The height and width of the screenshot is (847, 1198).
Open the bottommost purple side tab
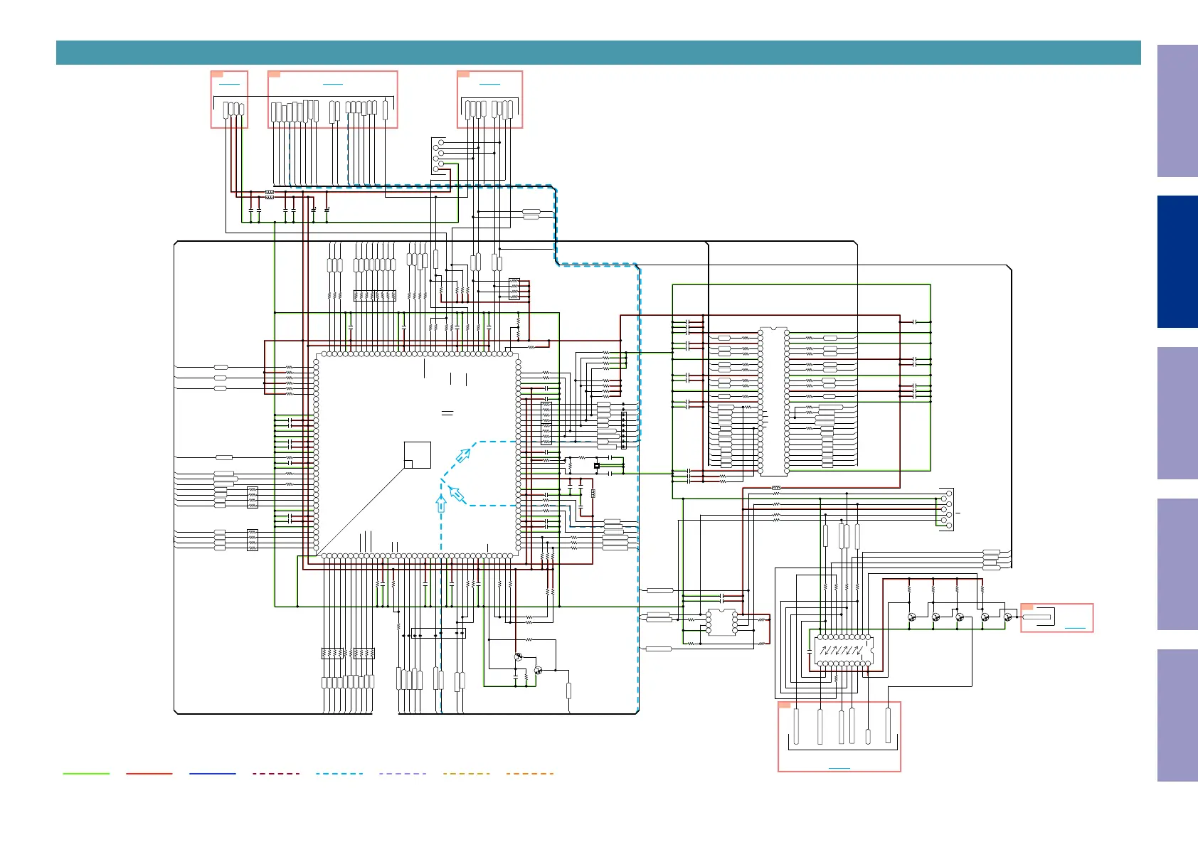(1177, 715)
